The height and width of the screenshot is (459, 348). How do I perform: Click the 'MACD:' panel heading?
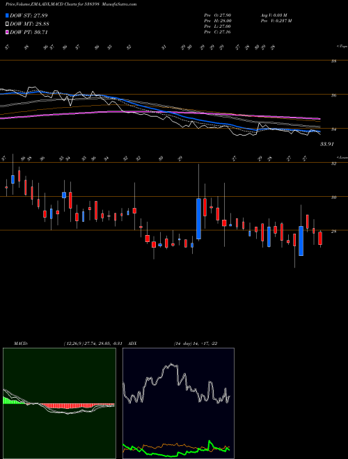click(21, 343)
